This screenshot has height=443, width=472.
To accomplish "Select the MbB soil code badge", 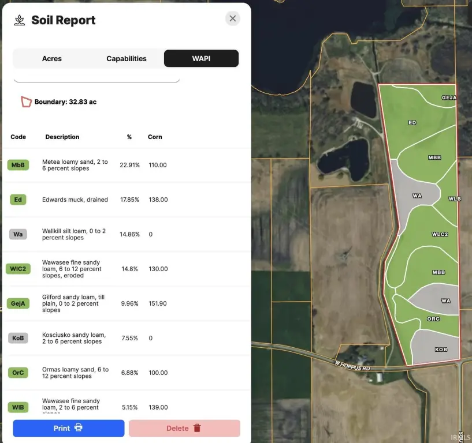I will tap(18, 165).
